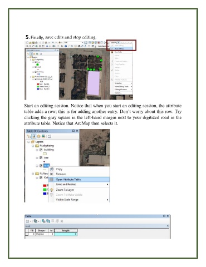Image resolution: width=206 pixels, height=267 pixels.
Task: Collapse the Layers tree node
Action: pyautogui.click(x=28, y=142)
